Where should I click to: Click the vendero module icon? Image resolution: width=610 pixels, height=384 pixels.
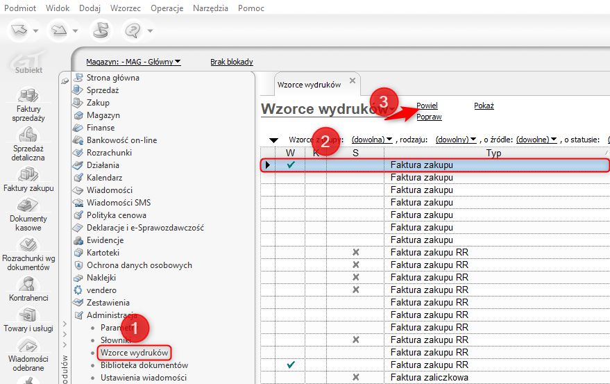78,290
